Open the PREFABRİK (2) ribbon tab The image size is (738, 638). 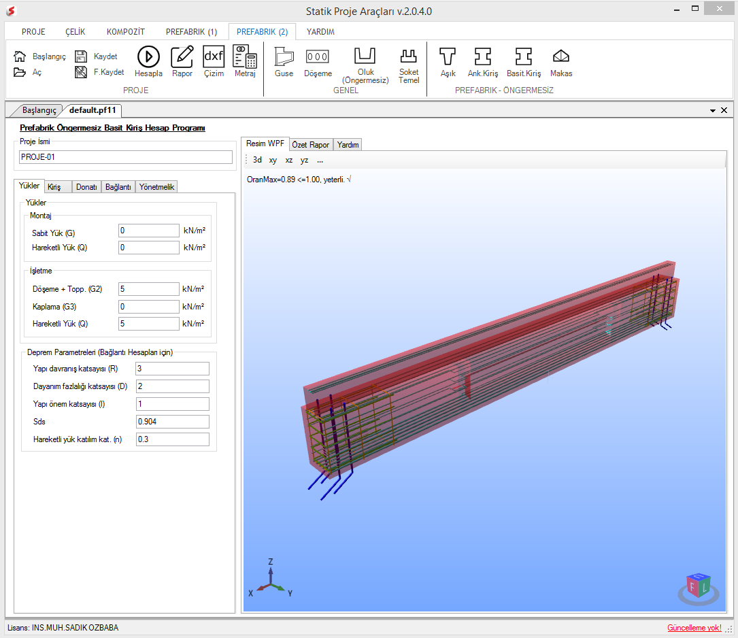point(262,32)
